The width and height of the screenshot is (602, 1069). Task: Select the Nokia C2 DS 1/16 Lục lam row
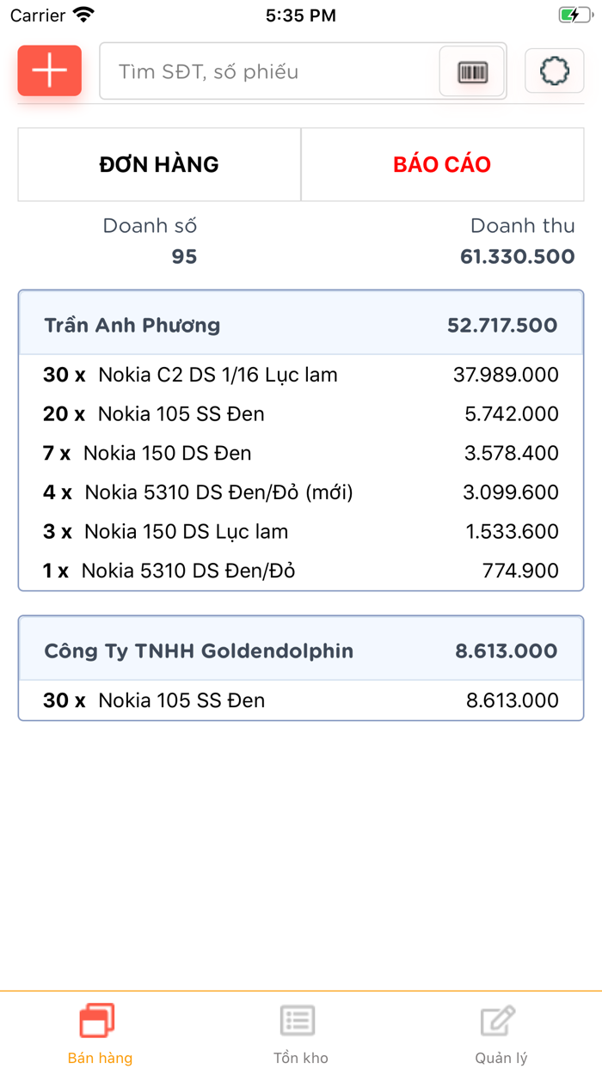coord(301,375)
